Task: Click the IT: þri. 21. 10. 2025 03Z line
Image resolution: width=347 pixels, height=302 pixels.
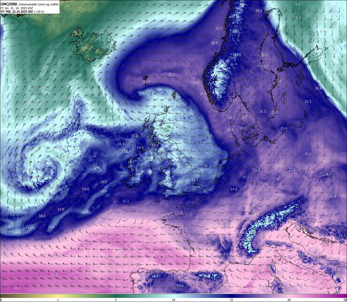Action: coord(17,8)
